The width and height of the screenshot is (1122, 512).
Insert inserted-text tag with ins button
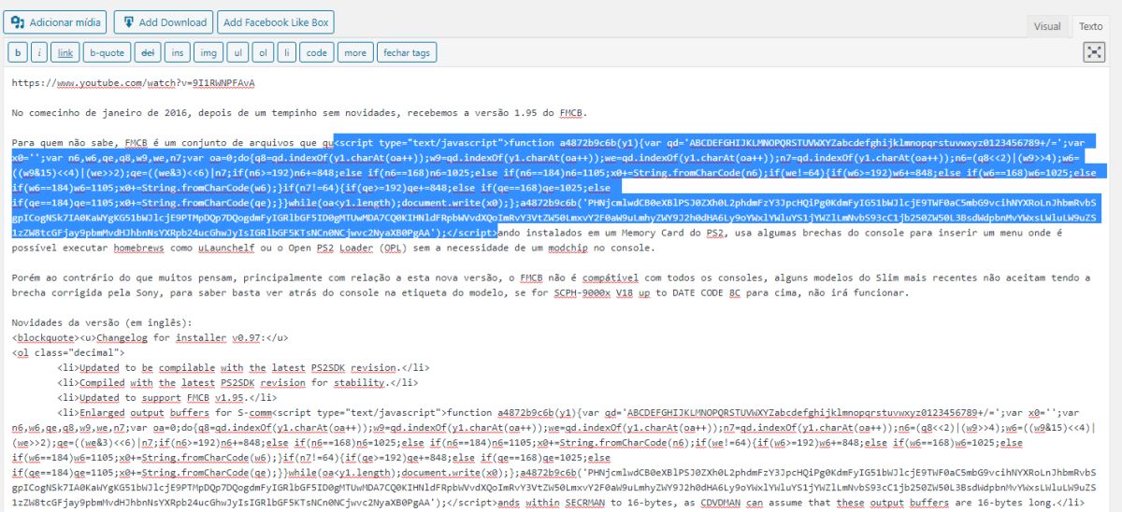pyautogui.click(x=179, y=52)
